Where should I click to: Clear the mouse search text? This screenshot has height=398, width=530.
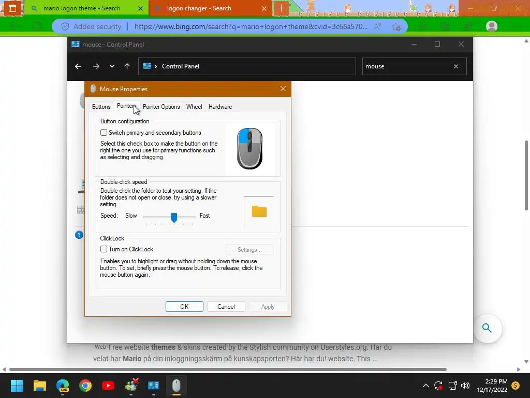click(456, 66)
